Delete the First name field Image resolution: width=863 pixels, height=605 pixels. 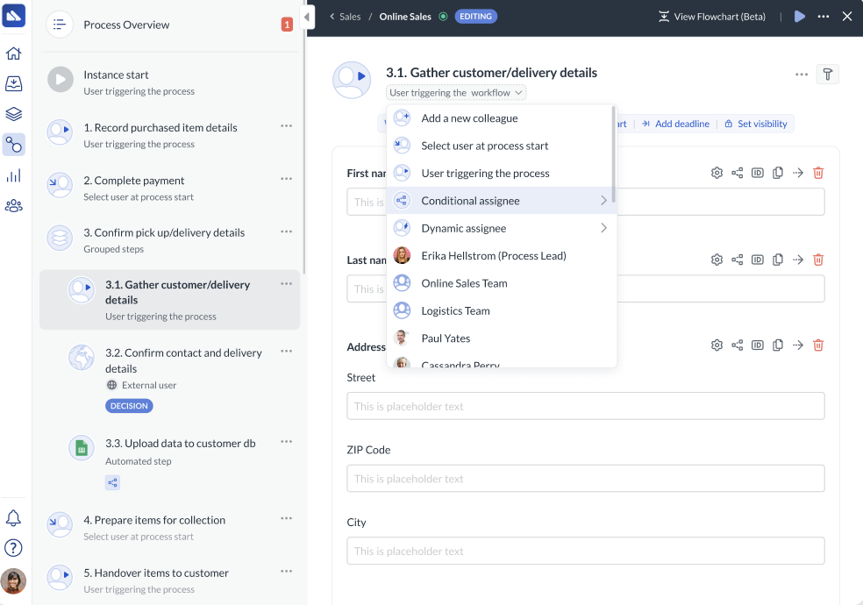[818, 173]
